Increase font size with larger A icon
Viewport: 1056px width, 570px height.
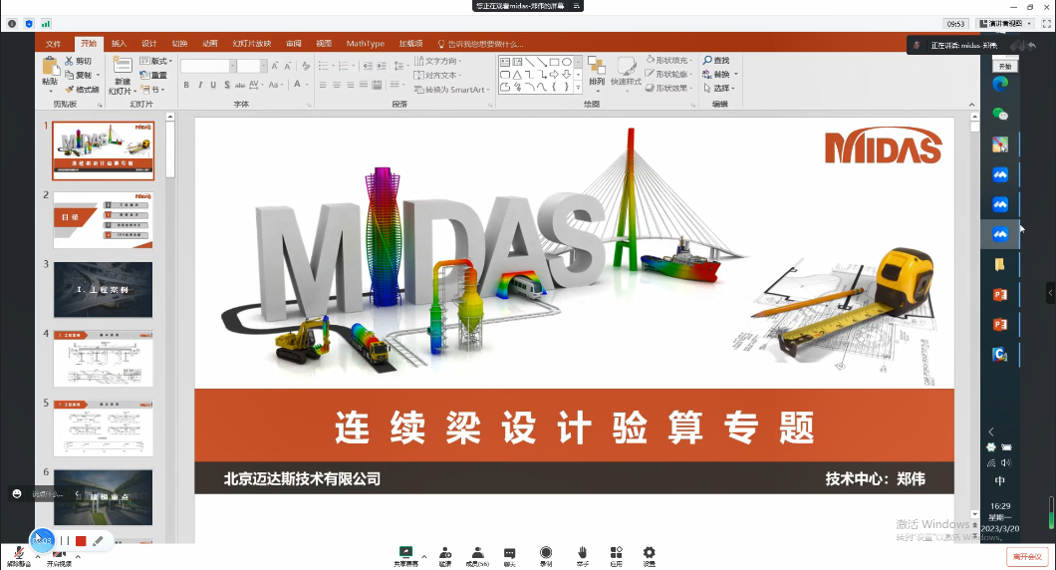click(275, 66)
